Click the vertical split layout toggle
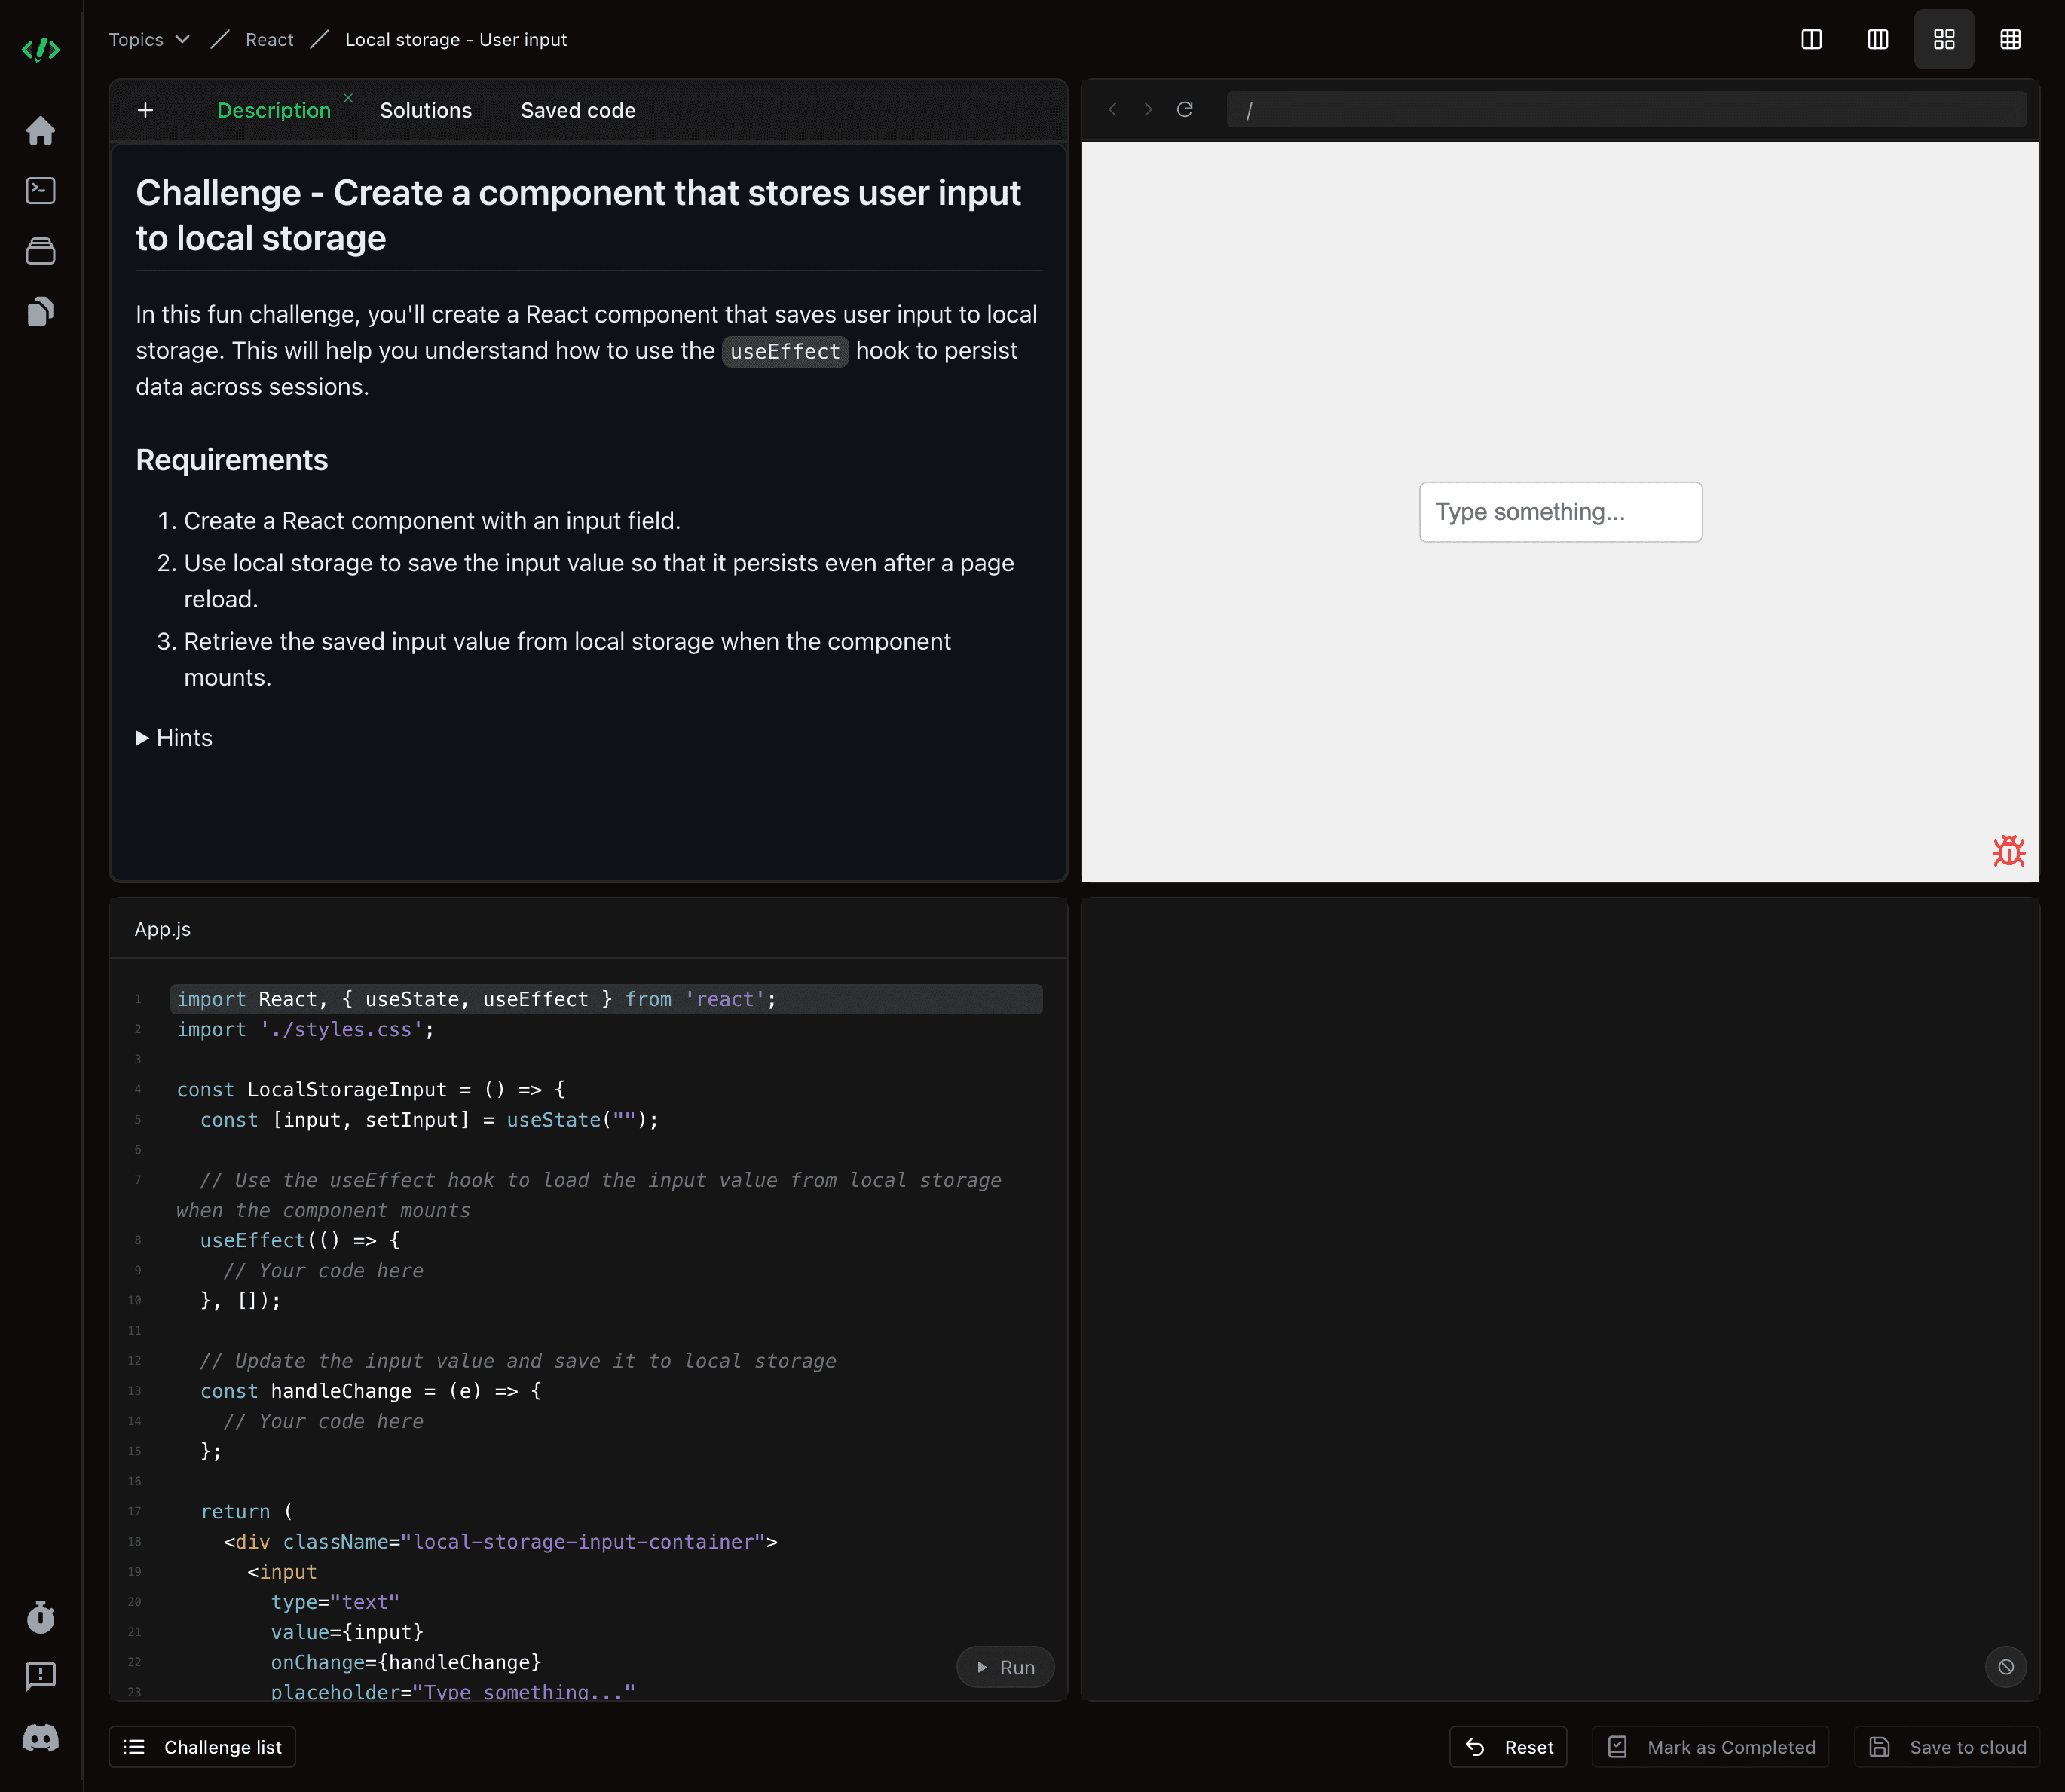2065x1792 pixels. pos(1812,38)
